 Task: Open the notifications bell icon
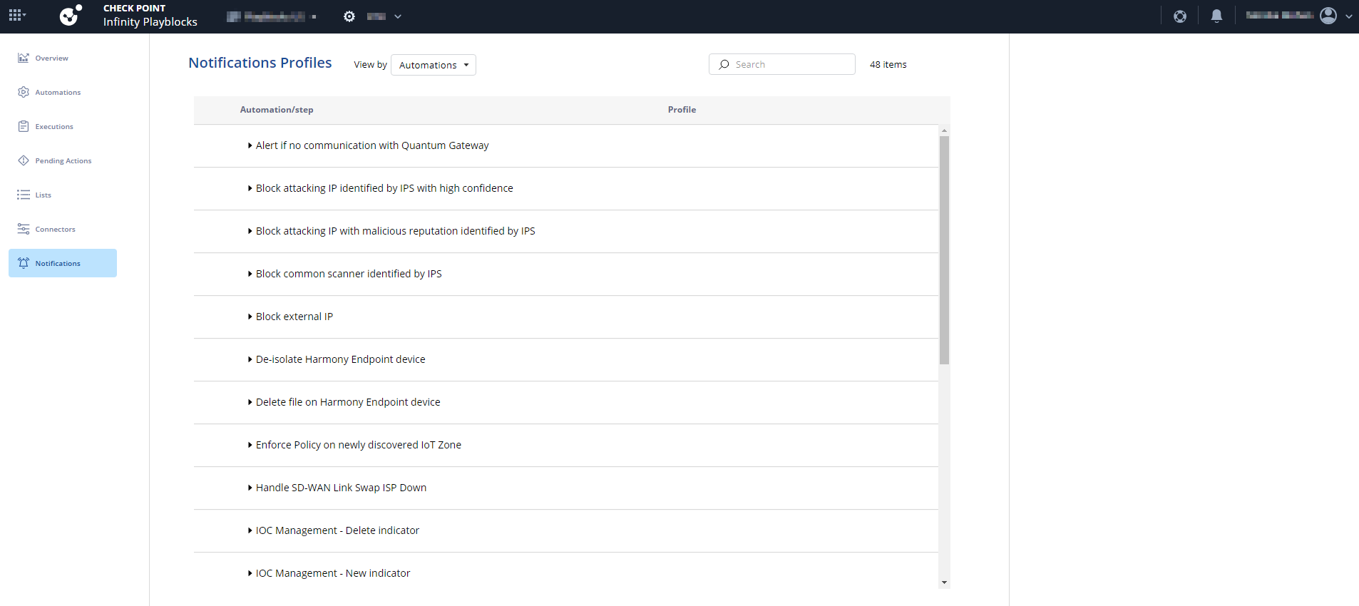(x=1217, y=16)
